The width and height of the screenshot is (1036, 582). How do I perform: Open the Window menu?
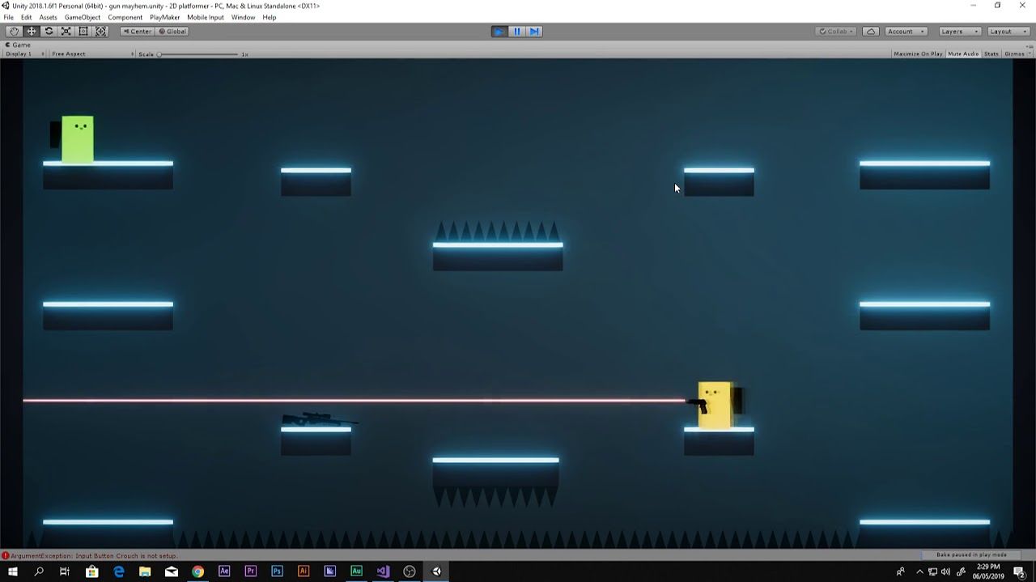243,17
